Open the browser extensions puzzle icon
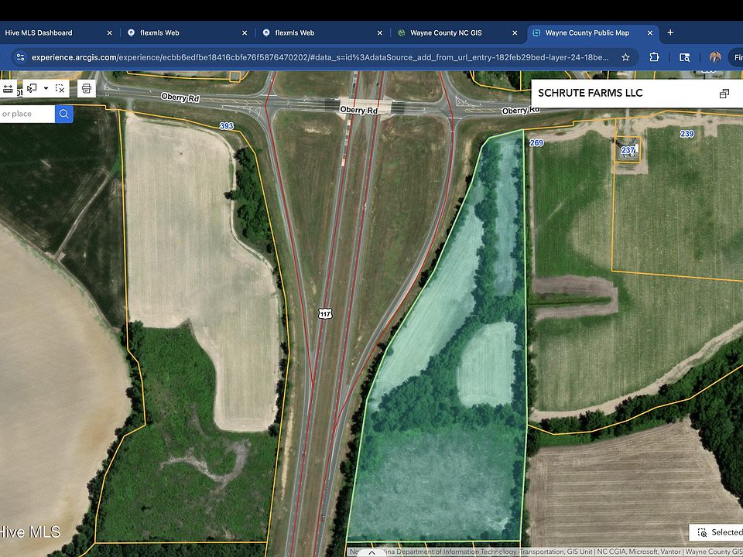 [x=654, y=56]
